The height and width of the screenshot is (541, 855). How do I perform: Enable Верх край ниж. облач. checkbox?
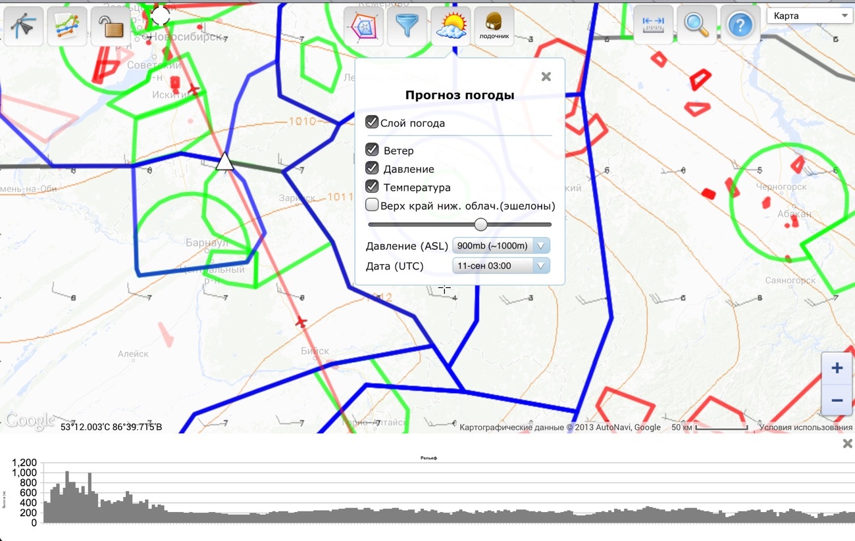tap(372, 205)
